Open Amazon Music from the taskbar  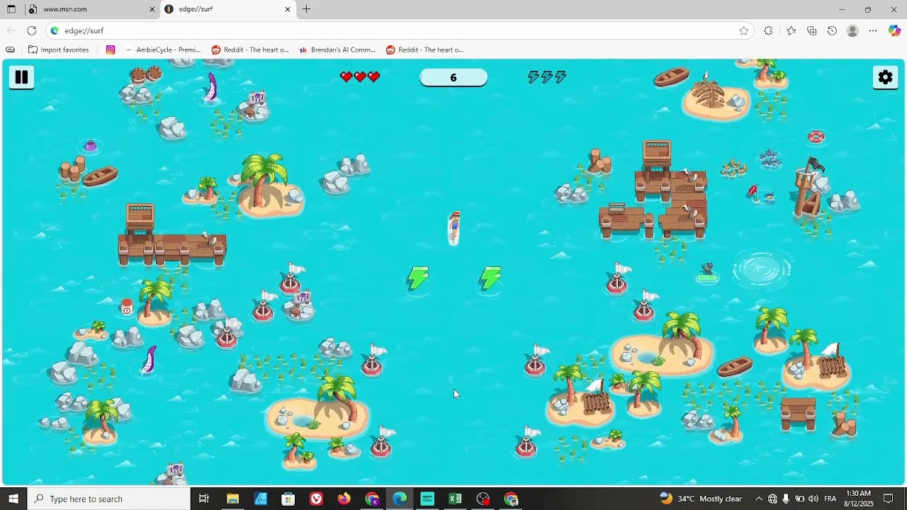click(x=427, y=499)
